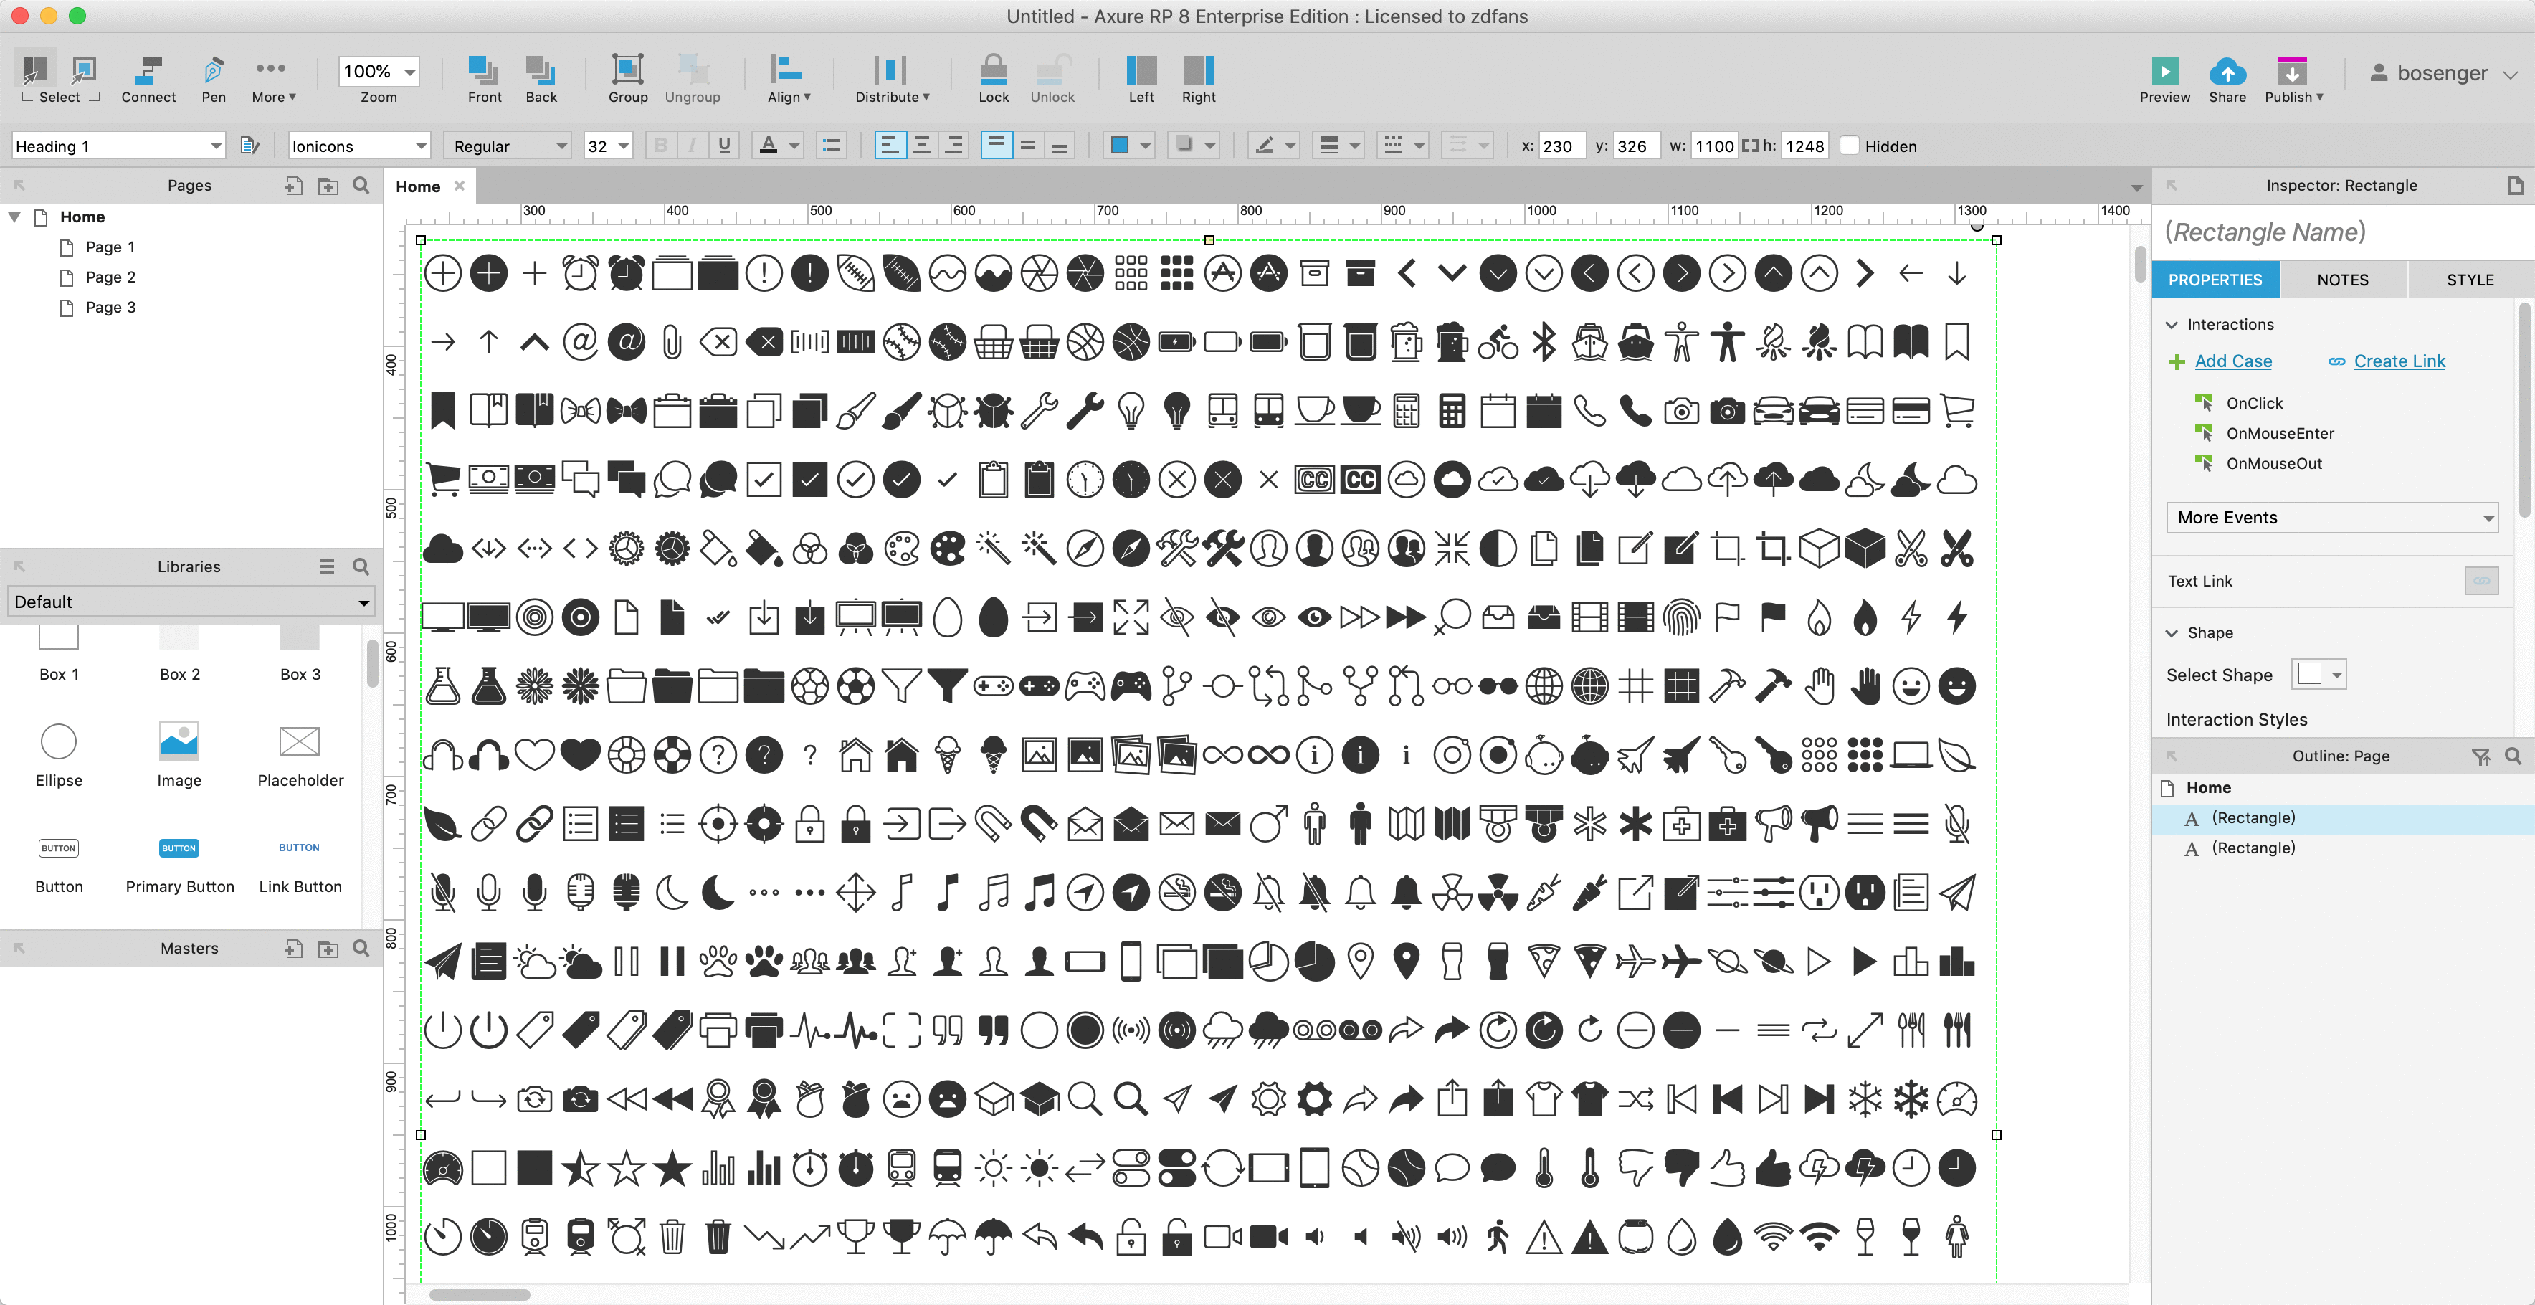
Task: Click the x position field
Action: click(1561, 146)
